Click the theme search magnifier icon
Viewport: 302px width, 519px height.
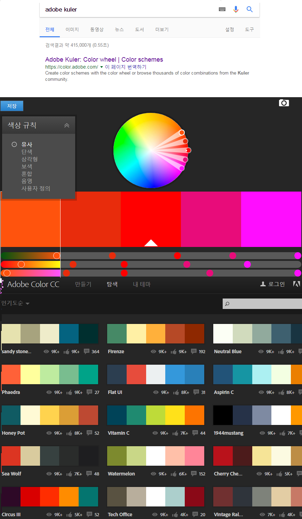227,304
